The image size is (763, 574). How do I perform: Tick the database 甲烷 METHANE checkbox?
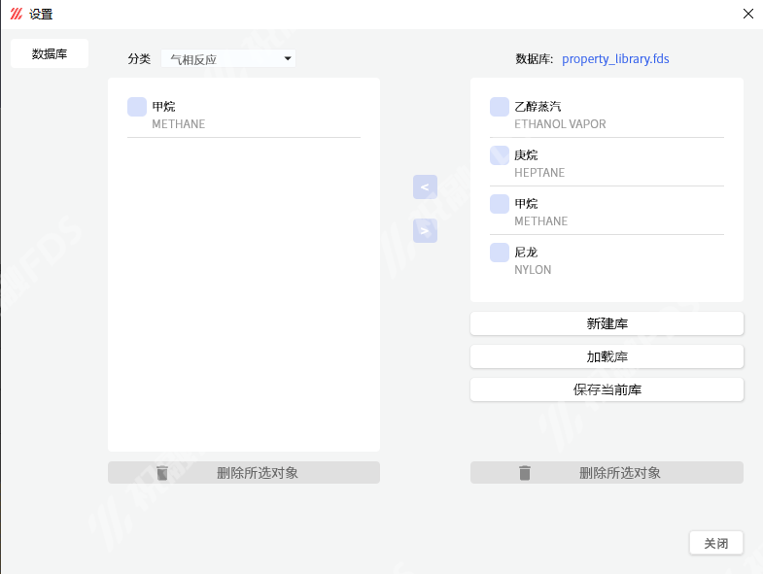pos(500,204)
